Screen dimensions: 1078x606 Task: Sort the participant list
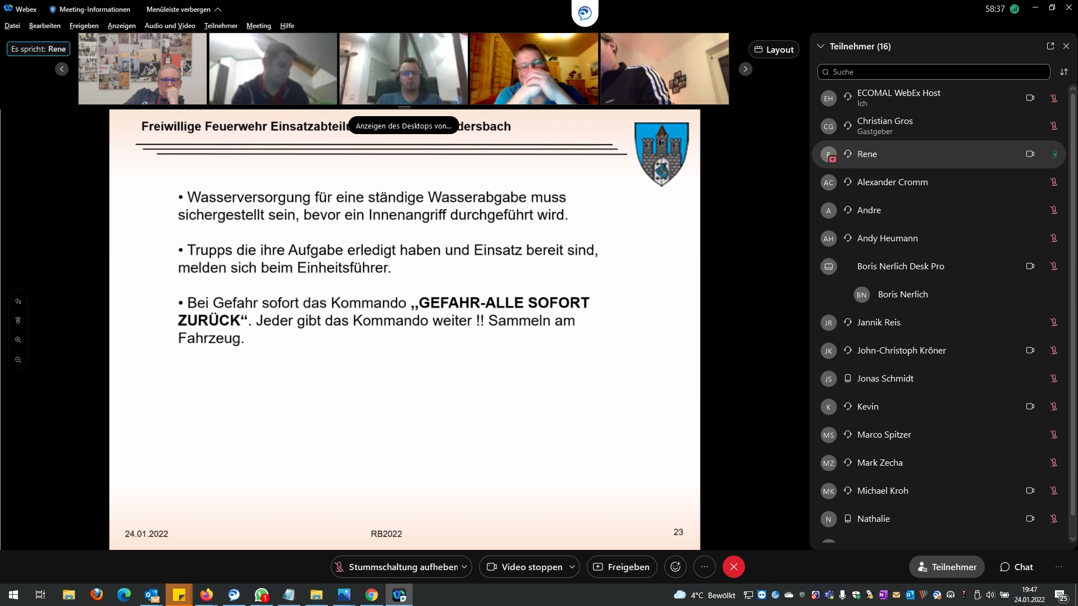tap(1064, 72)
